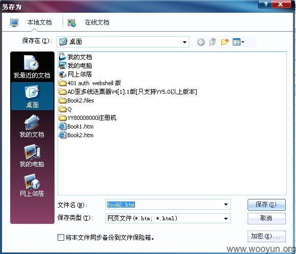Click the back navigation arrow icon
The height and width of the screenshot is (254, 296).
(201, 42)
